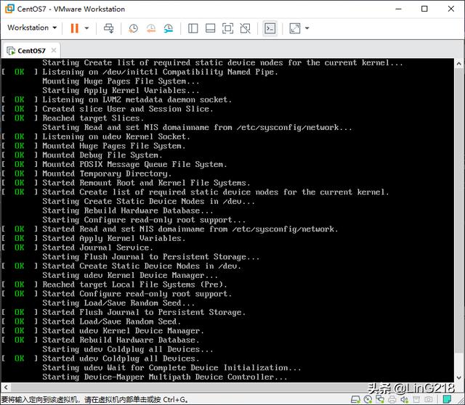Image resolution: width=465 pixels, height=405 pixels.
Task: Click the USB device status icon
Action: pos(416,399)
